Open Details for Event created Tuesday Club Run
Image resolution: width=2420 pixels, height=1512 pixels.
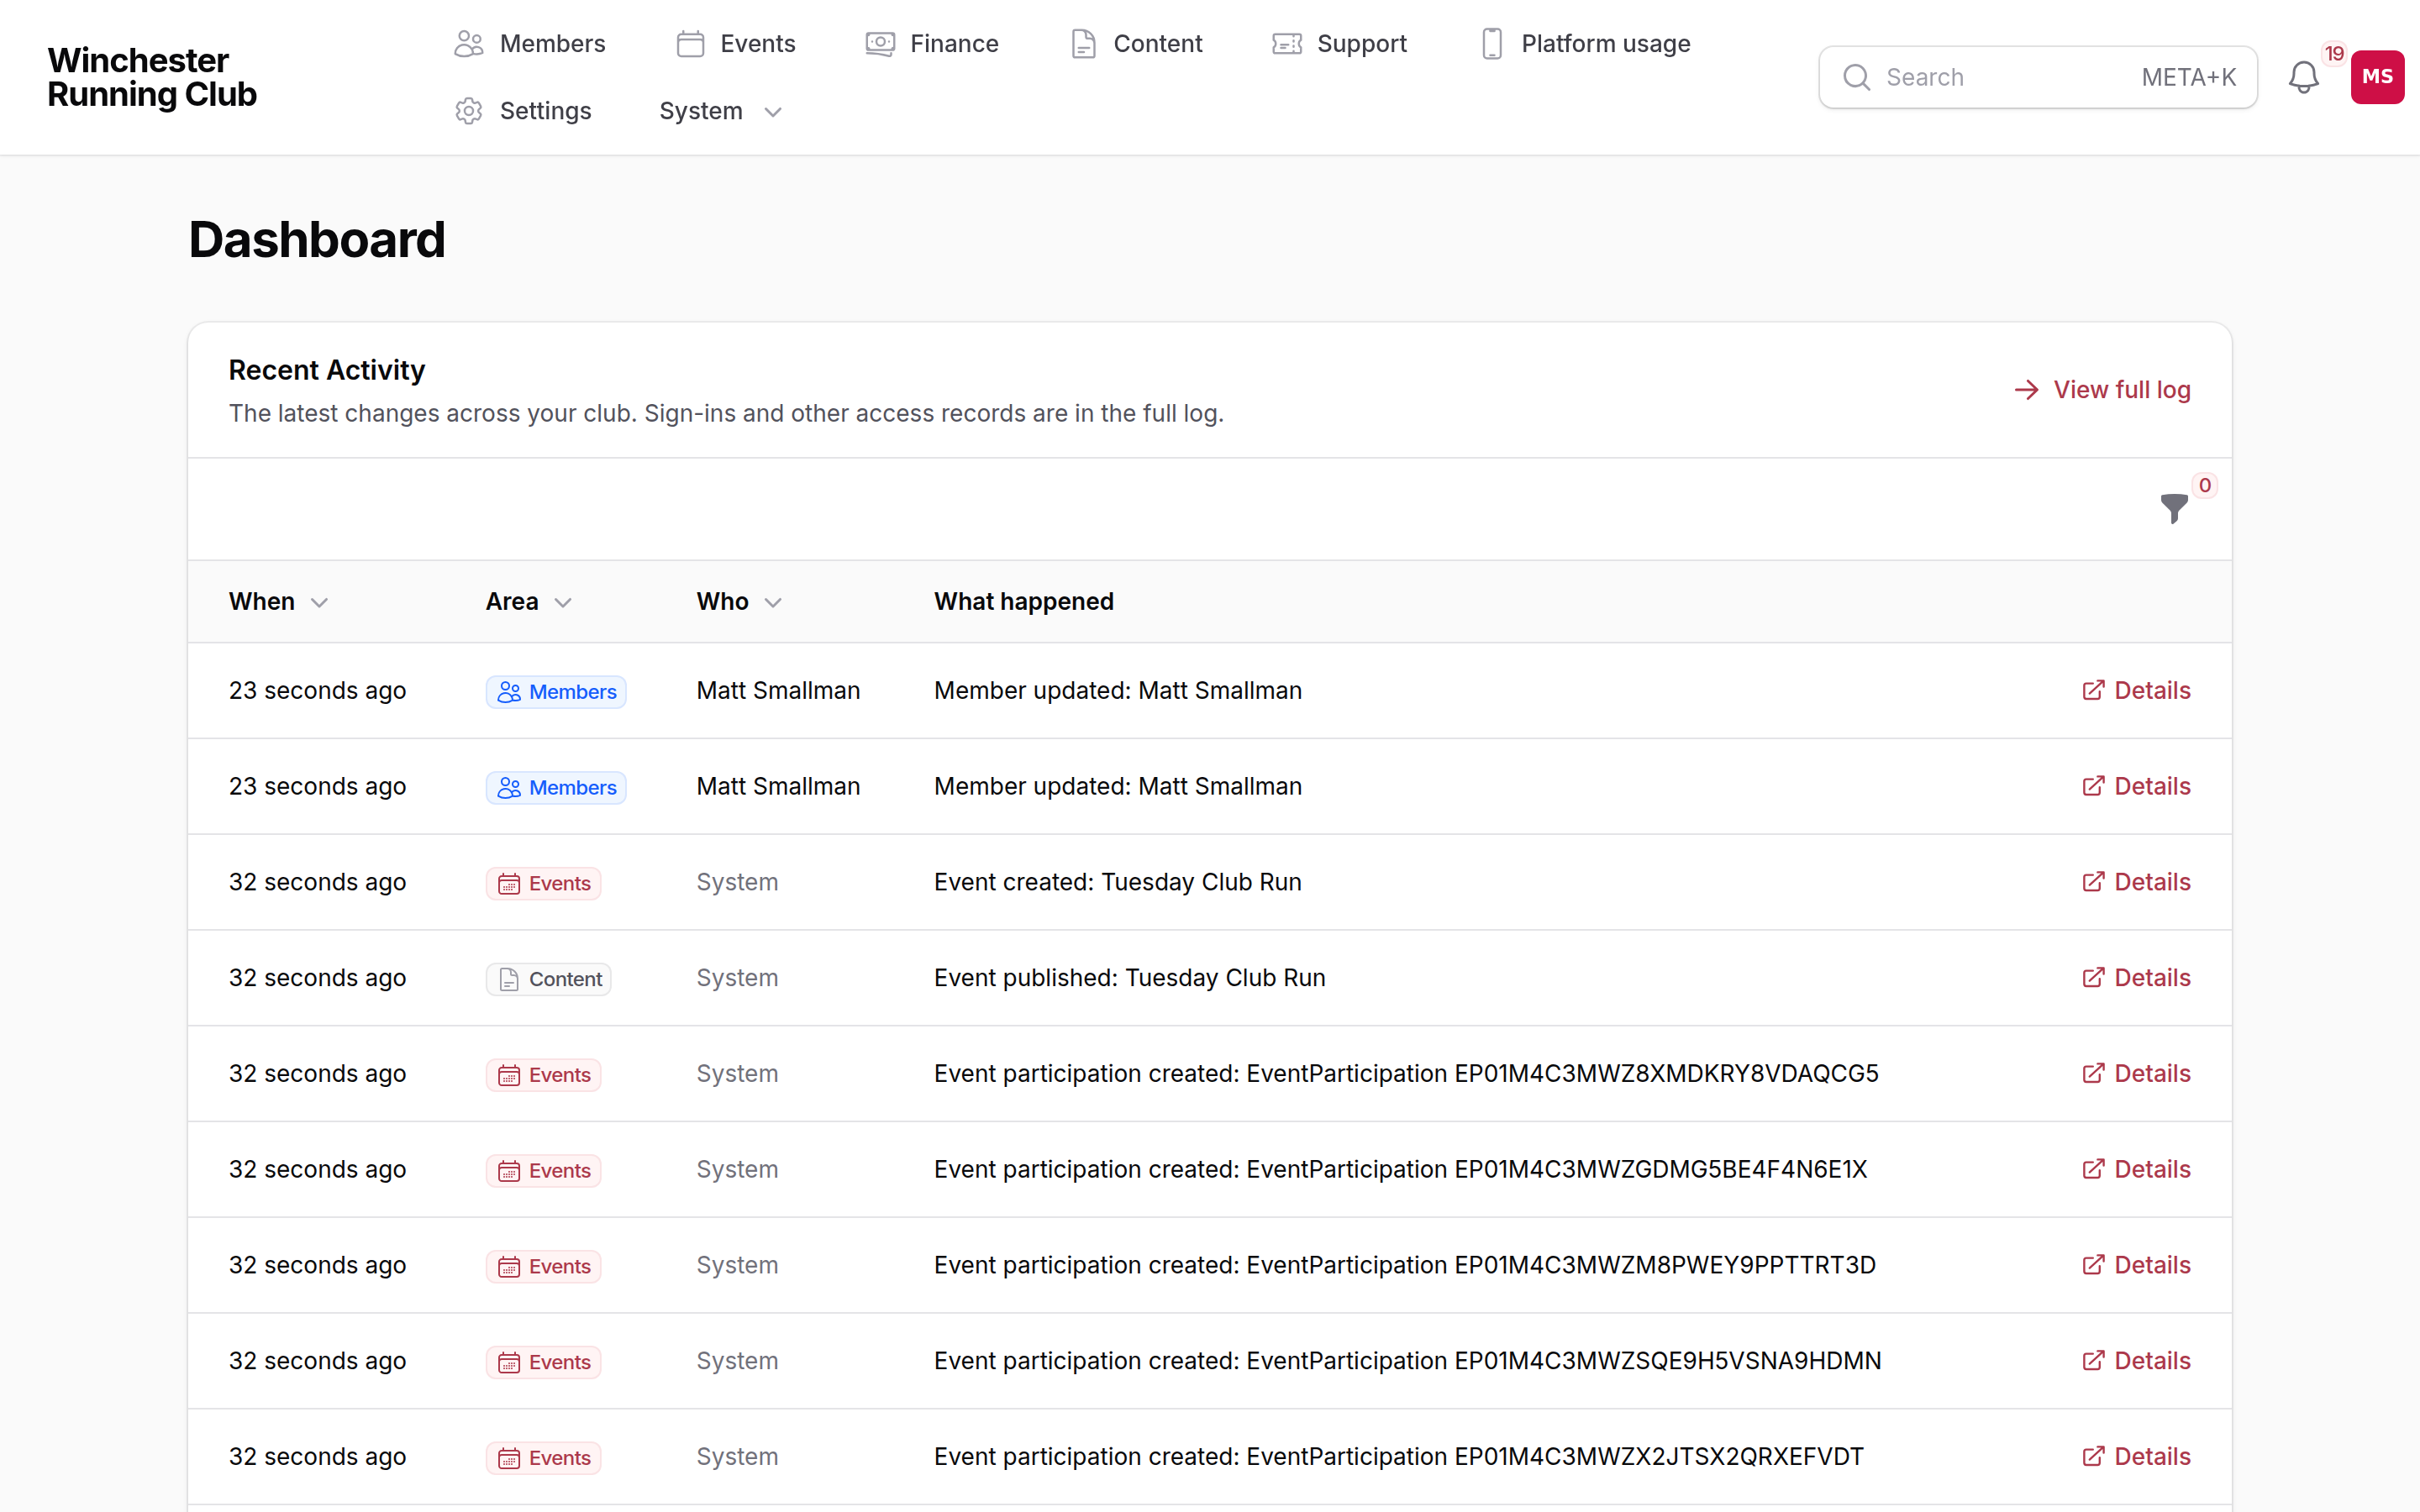pos(2136,883)
